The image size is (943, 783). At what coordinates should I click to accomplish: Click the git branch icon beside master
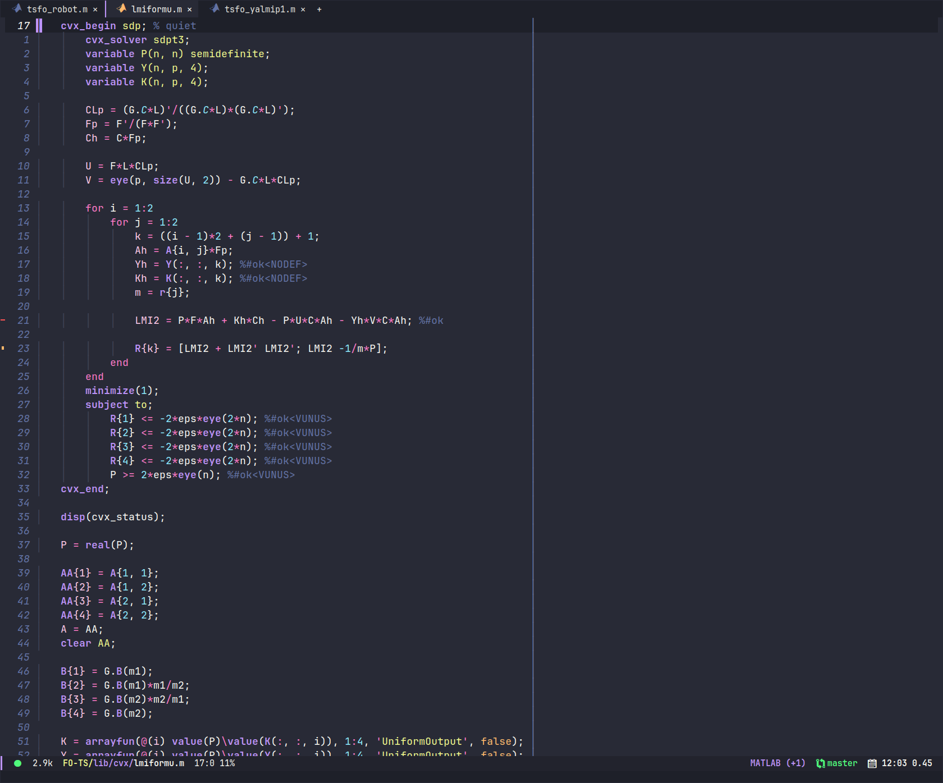tap(819, 763)
